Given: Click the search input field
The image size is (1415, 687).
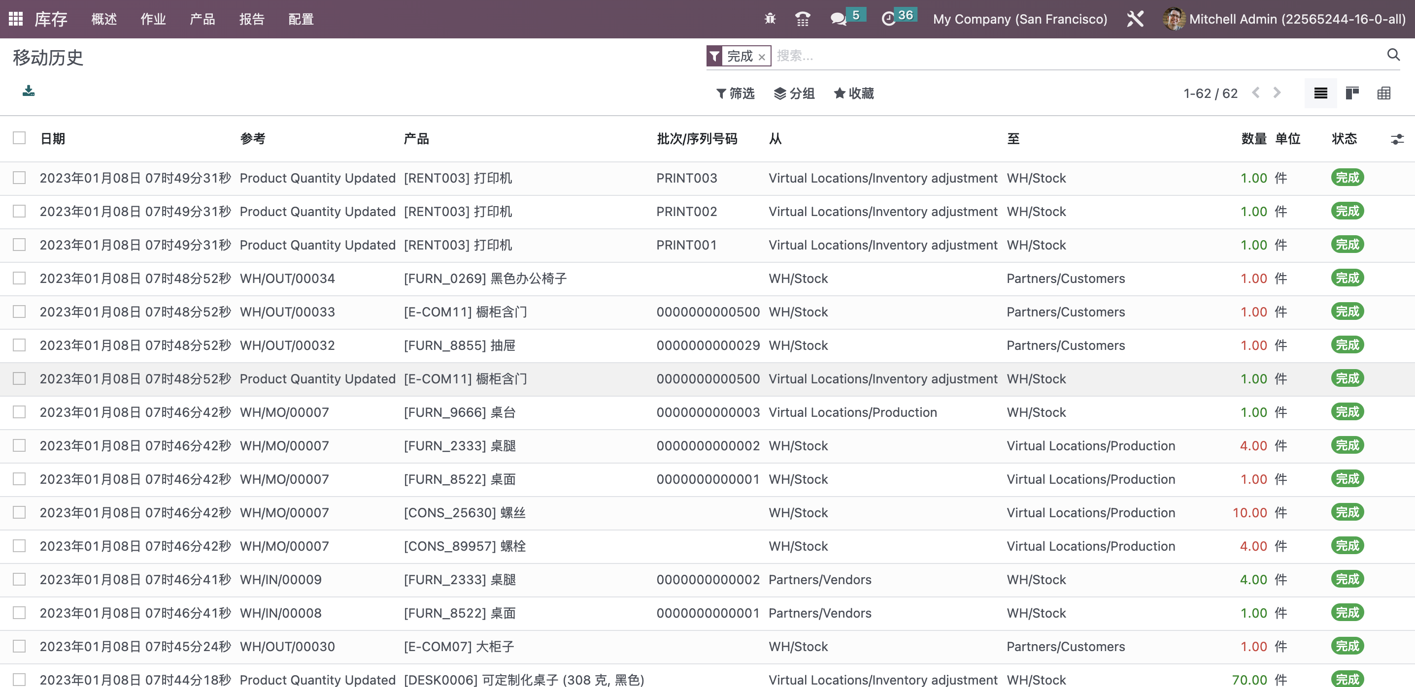Looking at the screenshot, I should click(x=1077, y=56).
